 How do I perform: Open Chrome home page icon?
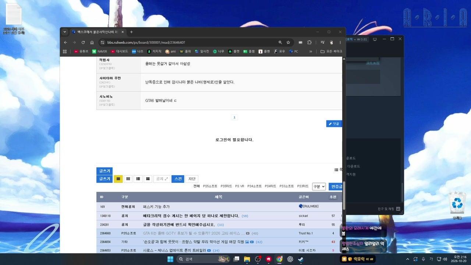pos(92,42)
